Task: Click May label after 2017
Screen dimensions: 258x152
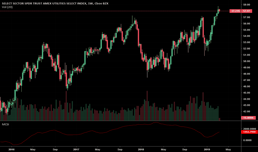Action: (97, 150)
